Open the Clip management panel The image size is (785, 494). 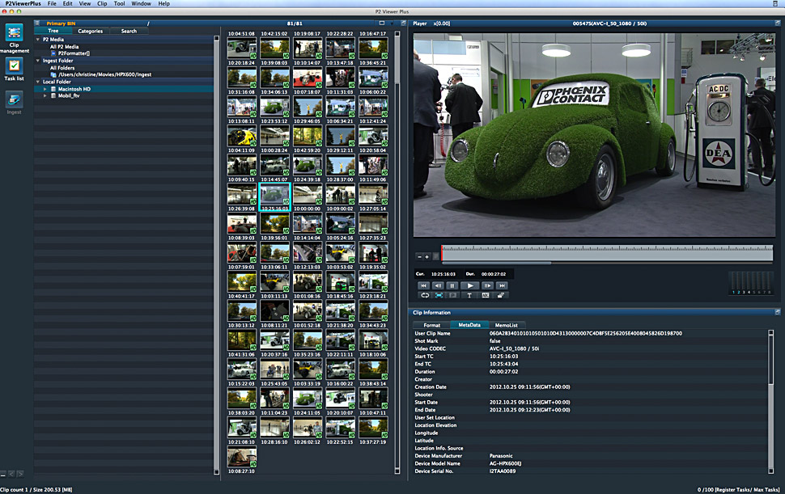tap(14, 34)
